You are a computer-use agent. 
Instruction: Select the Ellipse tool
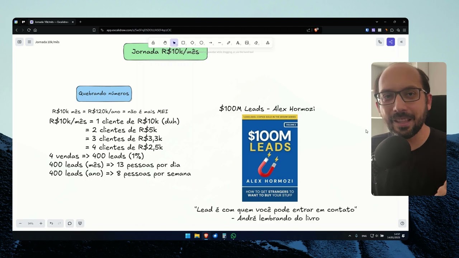pyautogui.click(x=202, y=43)
